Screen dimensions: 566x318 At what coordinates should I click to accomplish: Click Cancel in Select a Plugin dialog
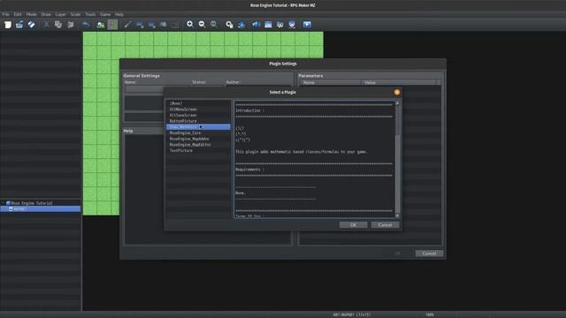tap(386, 224)
